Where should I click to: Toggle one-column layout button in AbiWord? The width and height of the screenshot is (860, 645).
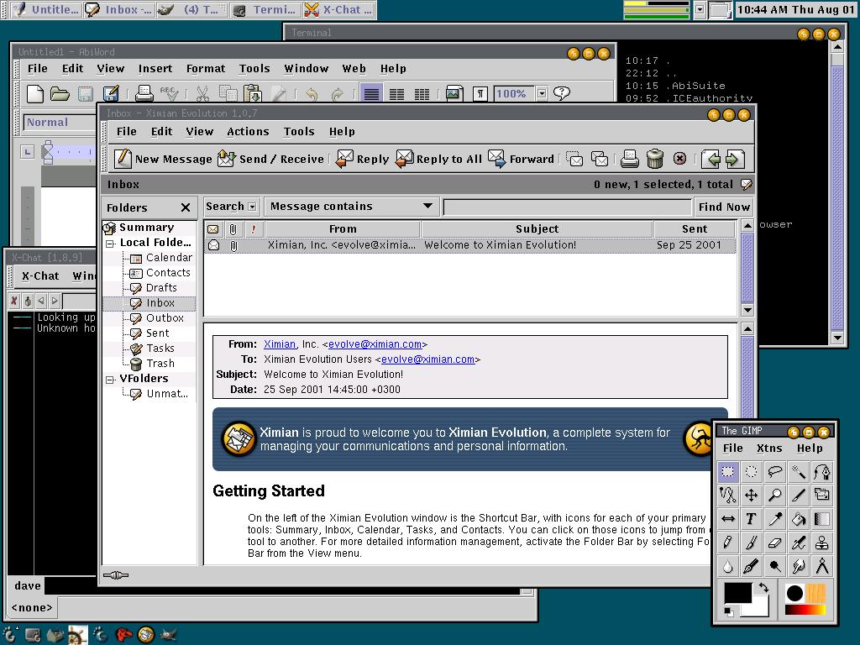tap(371, 93)
